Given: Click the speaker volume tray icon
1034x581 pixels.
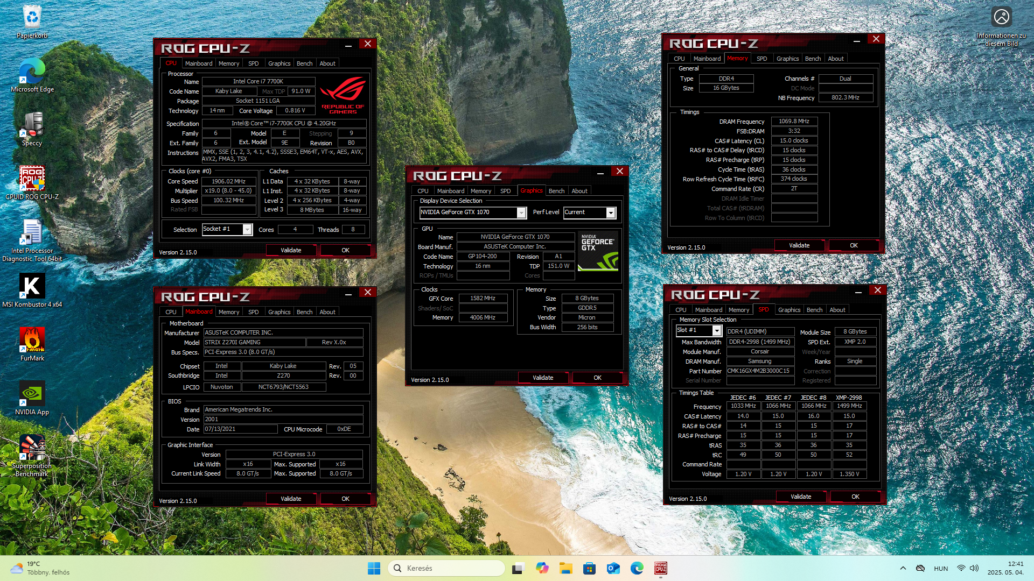Looking at the screenshot, I should (974, 568).
